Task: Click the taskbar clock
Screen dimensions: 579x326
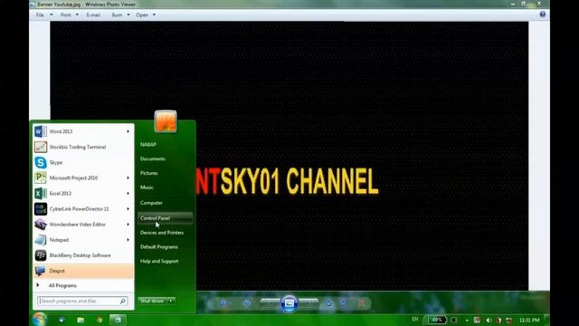Action: [x=529, y=320]
